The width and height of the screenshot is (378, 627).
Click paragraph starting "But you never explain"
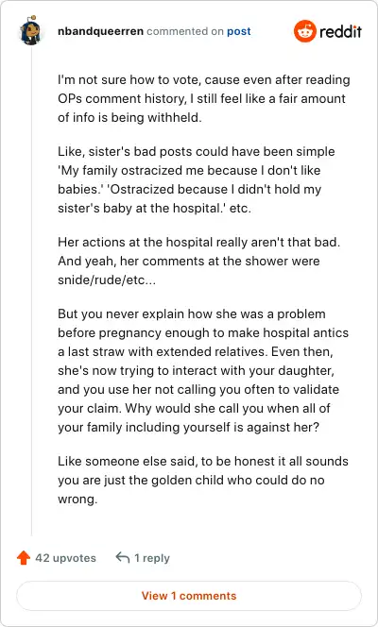pos(203,370)
